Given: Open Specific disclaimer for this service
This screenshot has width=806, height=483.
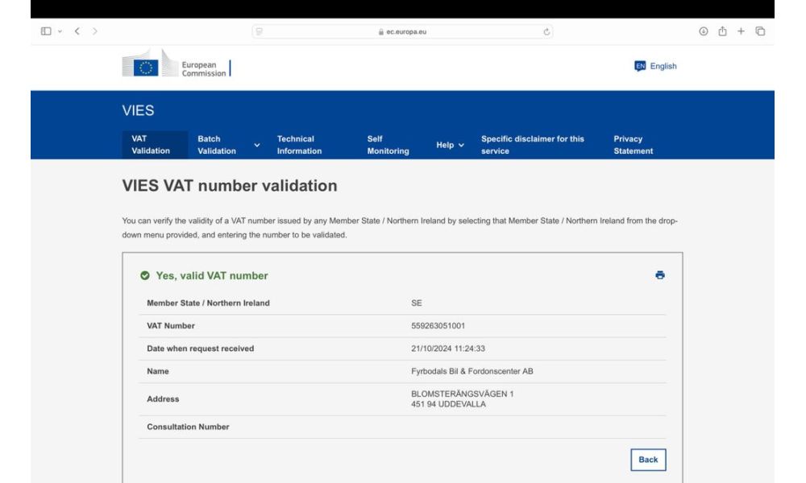Looking at the screenshot, I should (x=533, y=145).
